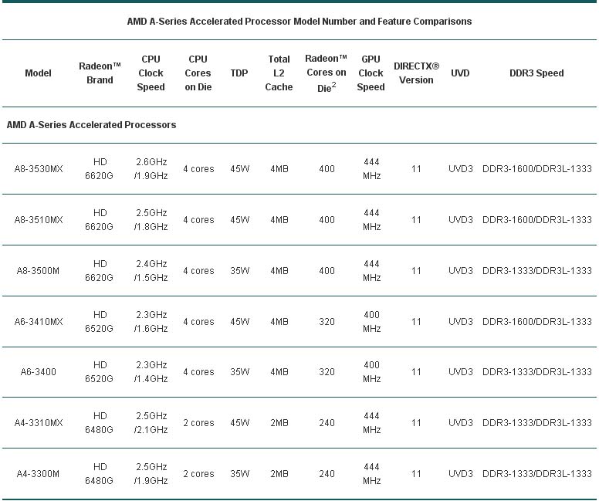This screenshot has height=501, width=599.
Task: Click 35W TDP in the A6-3400 row
Action: click(x=240, y=371)
